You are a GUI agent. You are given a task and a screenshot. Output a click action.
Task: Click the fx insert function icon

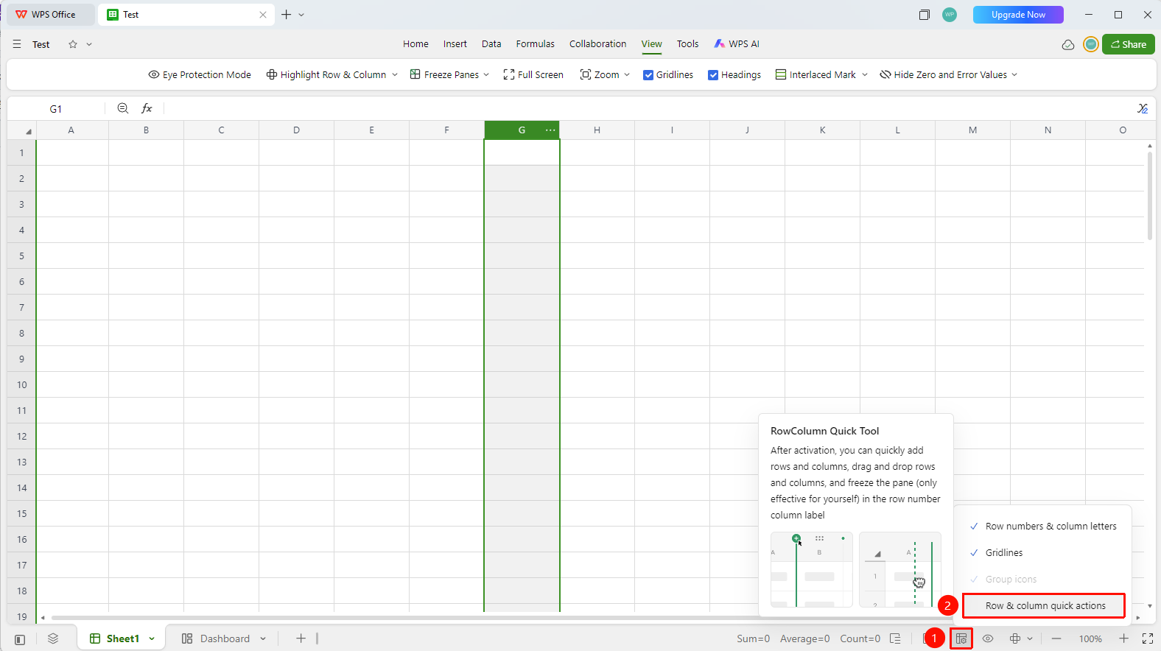tap(147, 108)
